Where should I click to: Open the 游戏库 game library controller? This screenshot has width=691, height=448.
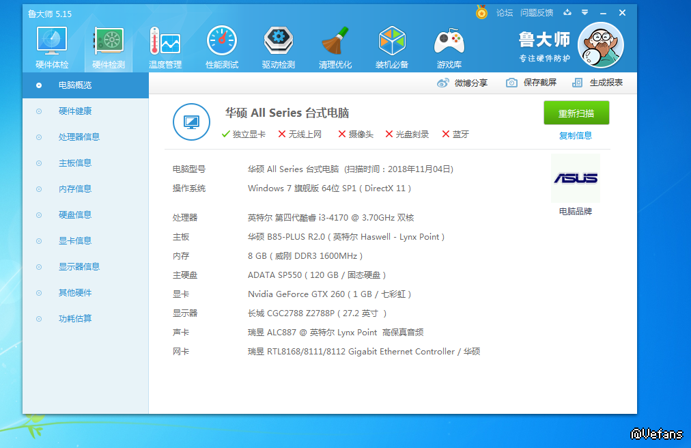(x=449, y=47)
